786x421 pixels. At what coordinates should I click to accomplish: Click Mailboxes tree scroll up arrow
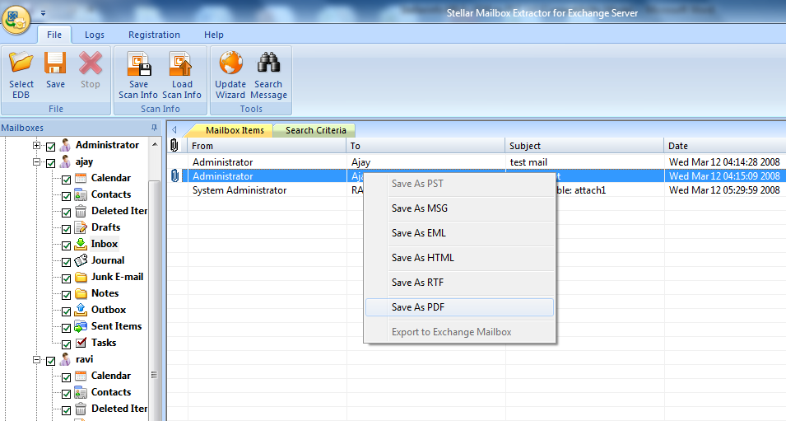[x=155, y=144]
